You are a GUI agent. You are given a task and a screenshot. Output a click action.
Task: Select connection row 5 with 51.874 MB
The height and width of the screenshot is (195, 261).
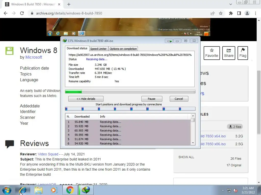[128, 139]
